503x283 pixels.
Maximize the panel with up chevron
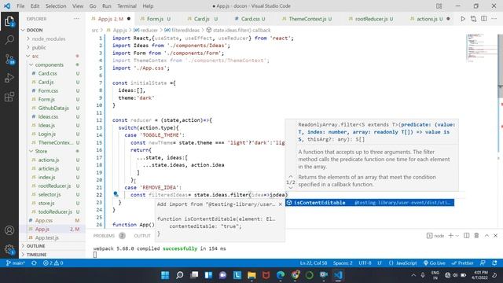click(486, 236)
